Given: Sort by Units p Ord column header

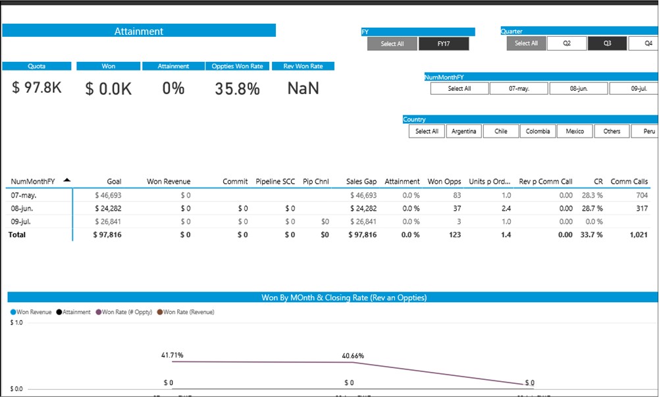Looking at the screenshot, I should pyautogui.click(x=490, y=182).
